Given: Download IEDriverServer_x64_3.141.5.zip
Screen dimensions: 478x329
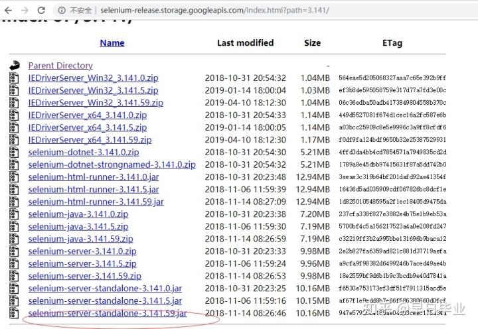Looking at the screenshot, I should point(88,127).
